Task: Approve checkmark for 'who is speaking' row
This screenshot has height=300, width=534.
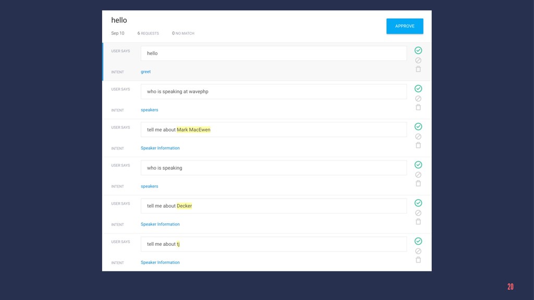Action: tap(418, 165)
